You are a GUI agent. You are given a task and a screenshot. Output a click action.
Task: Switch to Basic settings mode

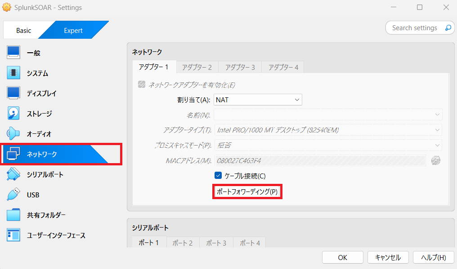pyautogui.click(x=24, y=31)
